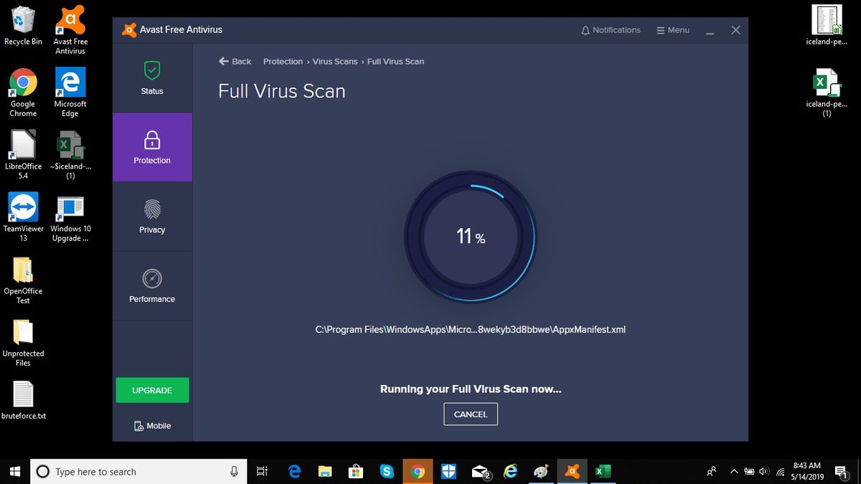Cancel the running Full Virus Scan
The image size is (861, 484).
coord(470,414)
